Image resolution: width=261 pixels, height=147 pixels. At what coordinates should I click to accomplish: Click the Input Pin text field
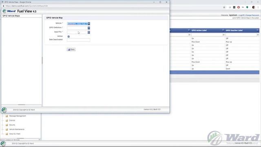pos(77,32)
